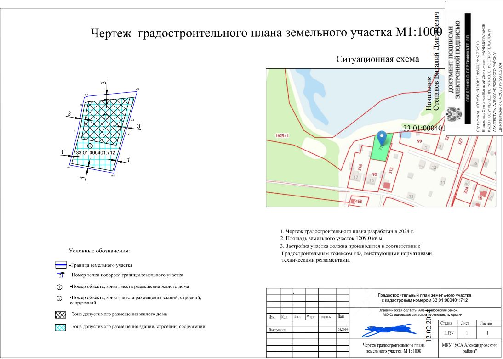Click the turning point number legend symbol
The width and height of the screenshot is (503, 359).
(x=61, y=275)
